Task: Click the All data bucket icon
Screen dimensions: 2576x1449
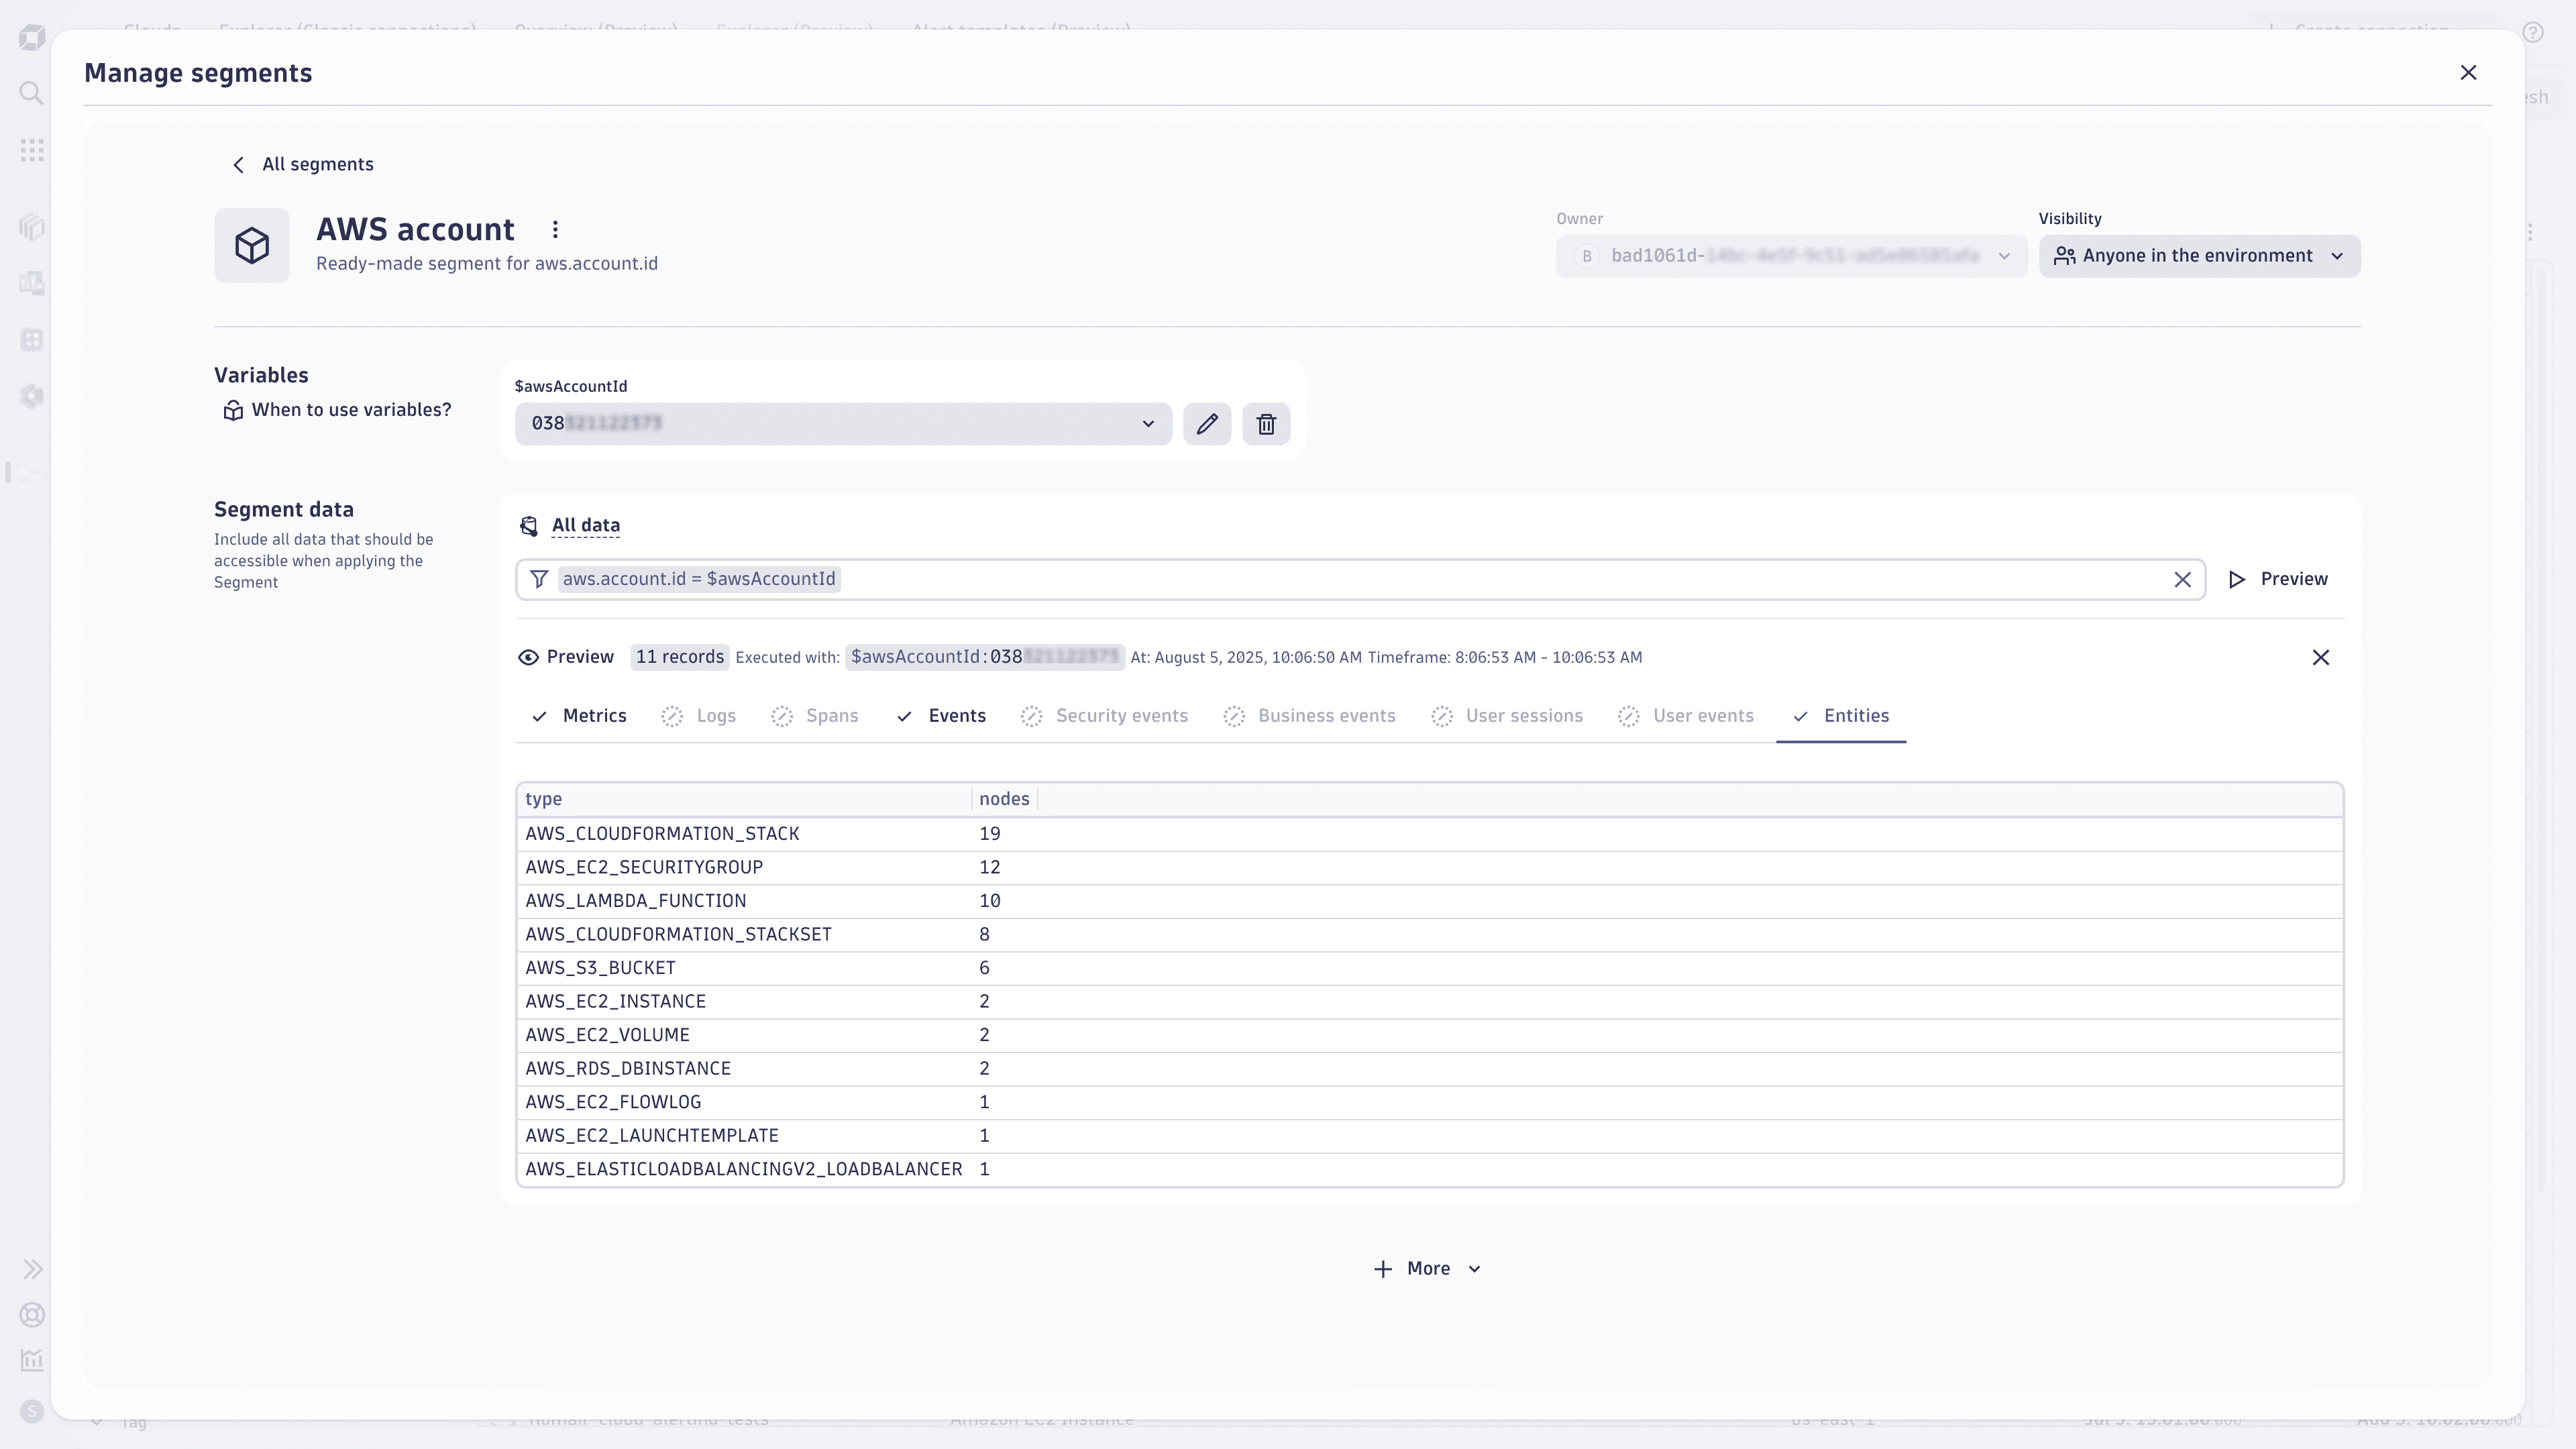Action: point(529,526)
